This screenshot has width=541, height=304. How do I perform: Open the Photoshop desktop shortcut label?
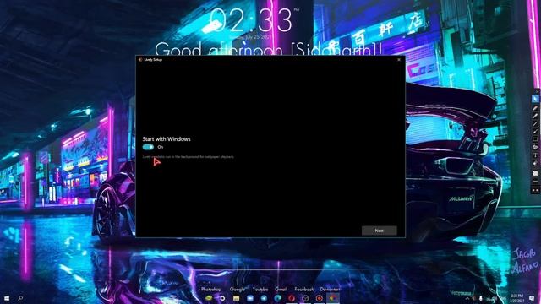pyautogui.click(x=211, y=289)
